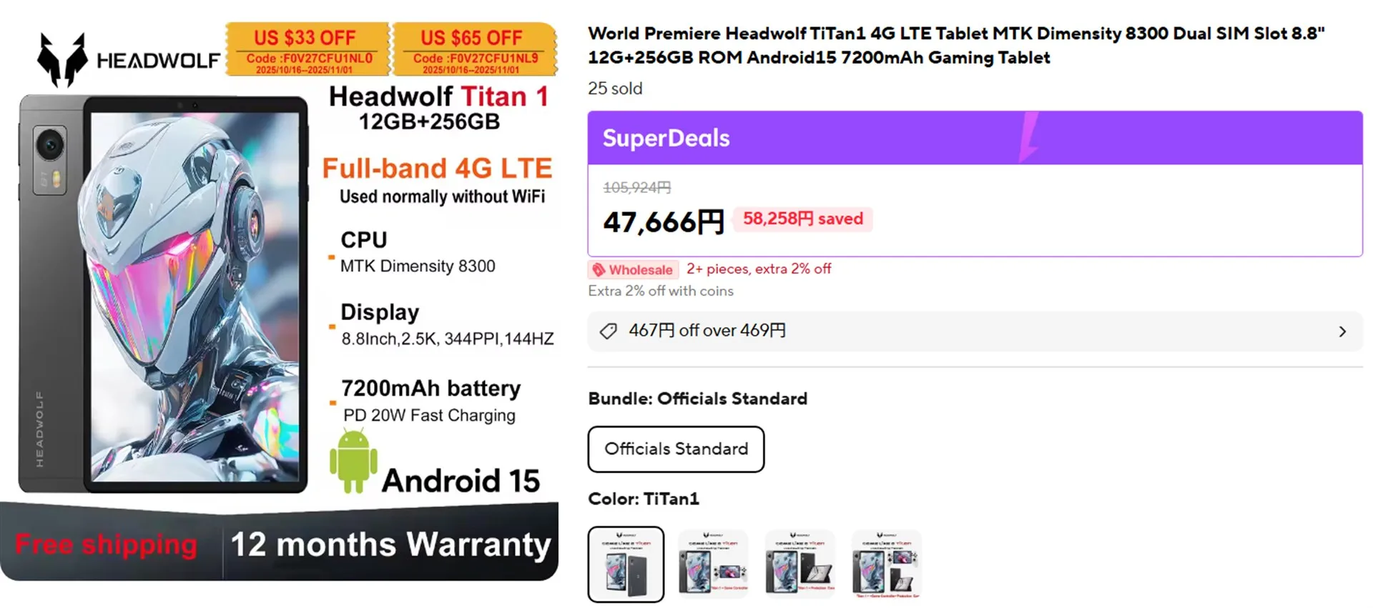This screenshot has width=1373, height=608.
Task: Click the tablet in the main product image
Action: point(164,293)
